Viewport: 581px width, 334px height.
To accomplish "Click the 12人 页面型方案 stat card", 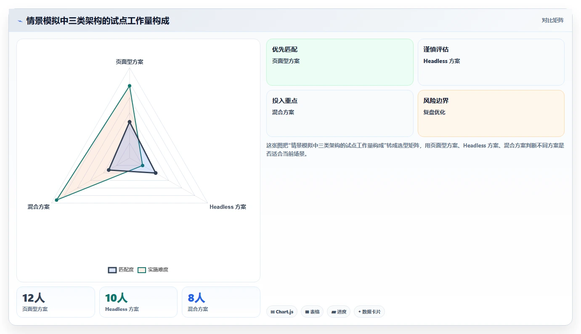I will point(56,302).
